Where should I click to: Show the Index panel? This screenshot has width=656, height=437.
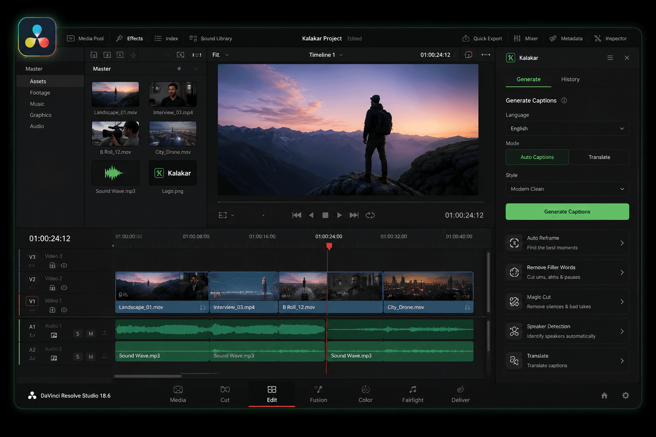click(x=166, y=38)
